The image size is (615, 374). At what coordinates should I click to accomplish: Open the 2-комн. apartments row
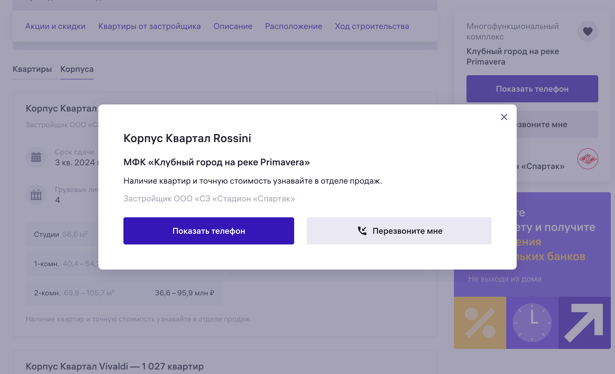tap(124, 293)
